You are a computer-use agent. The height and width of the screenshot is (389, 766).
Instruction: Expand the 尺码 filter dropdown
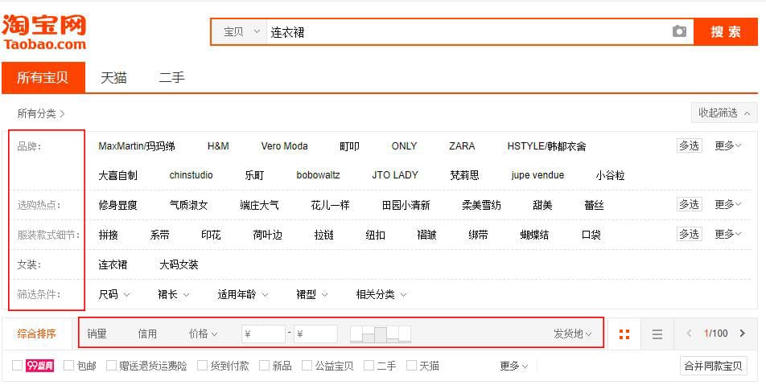(x=113, y=295)
